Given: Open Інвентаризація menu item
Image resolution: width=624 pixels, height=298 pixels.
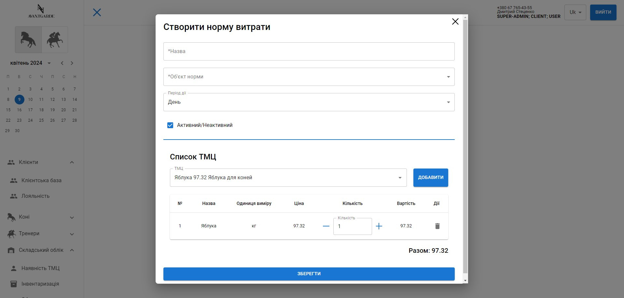Looking at the screenshot, I should click(40, 284).
